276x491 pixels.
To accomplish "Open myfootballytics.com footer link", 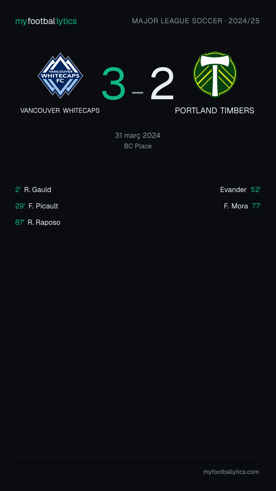I will click(x=231, y=472).
